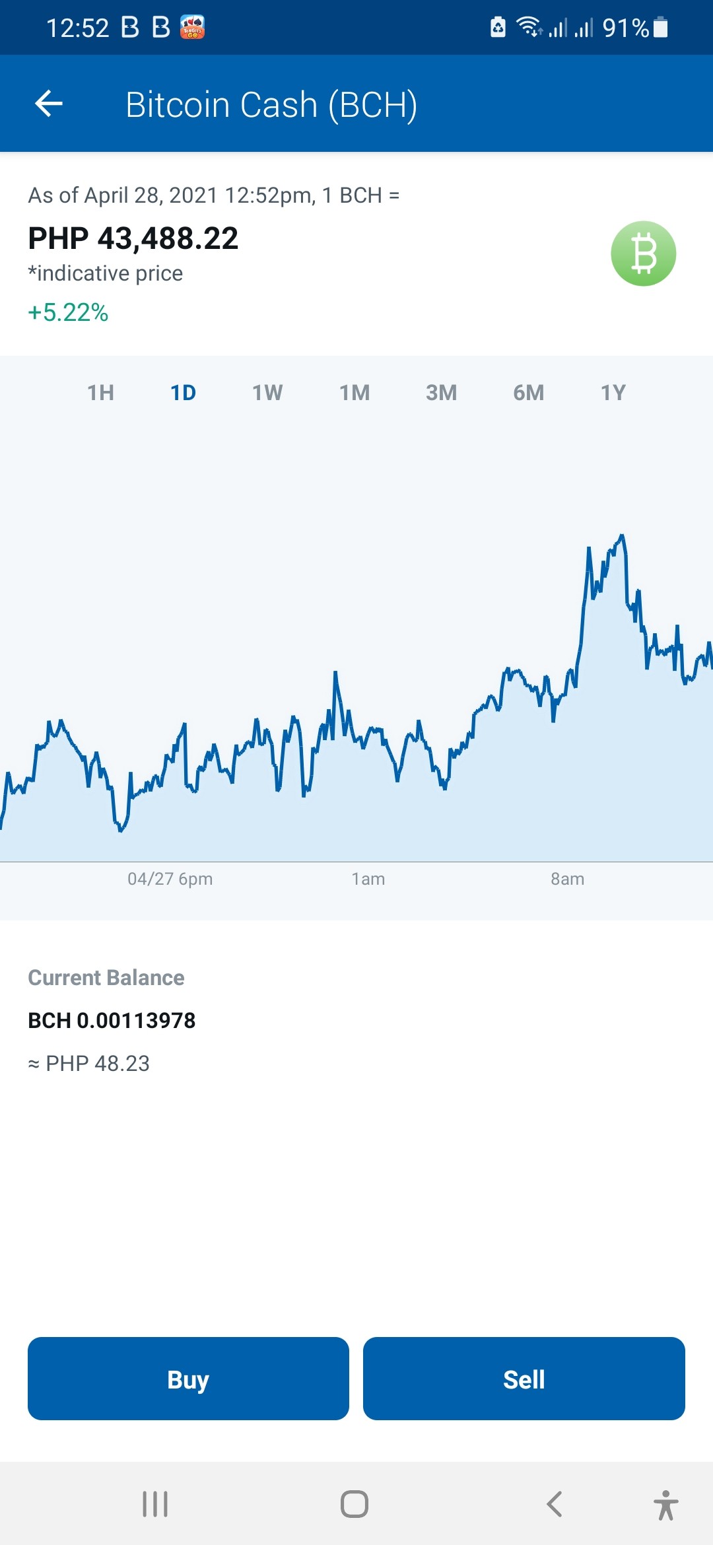Show the 1Y price history
The height and width of the screenshot is (1545, 713).
[x=613, y=393]
